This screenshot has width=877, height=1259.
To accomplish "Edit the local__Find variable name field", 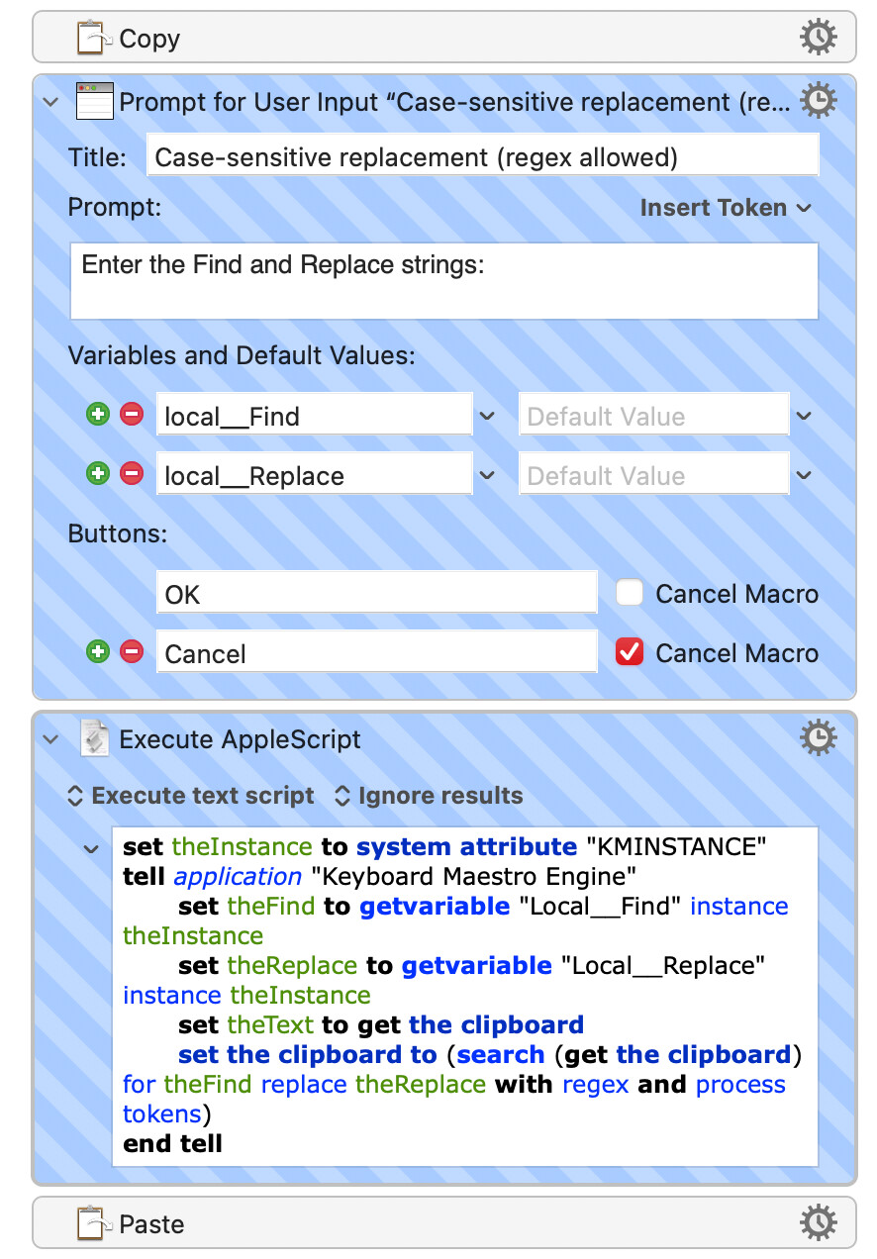I will pos(315,416).
